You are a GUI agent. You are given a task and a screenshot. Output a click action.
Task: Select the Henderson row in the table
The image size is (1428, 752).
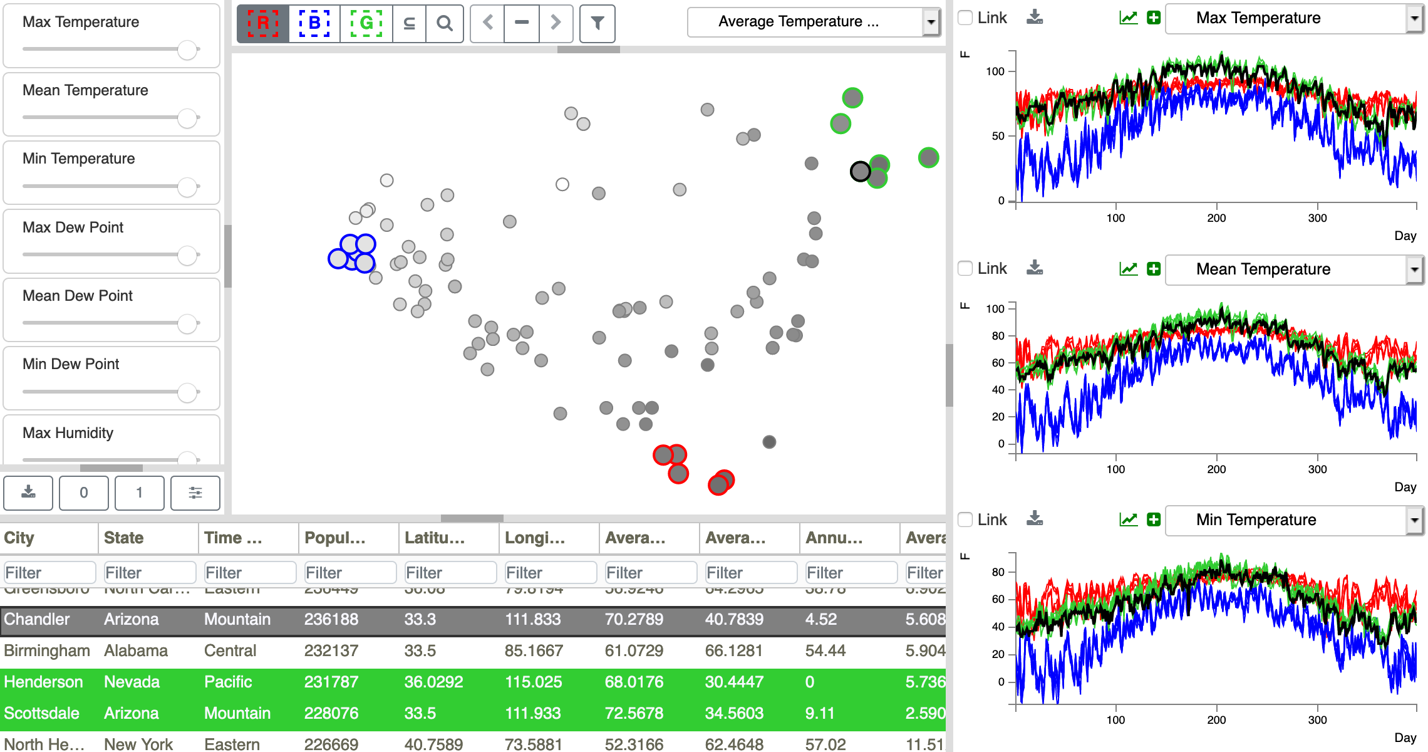coord(473,683)
